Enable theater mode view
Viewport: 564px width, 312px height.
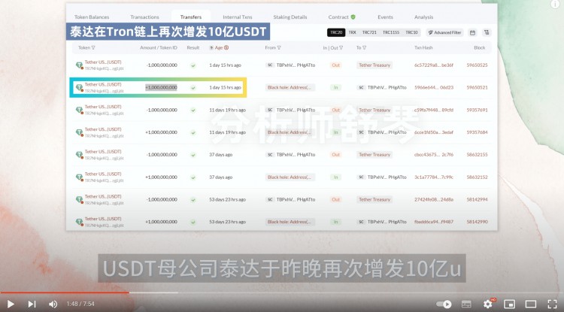point(531,304)
